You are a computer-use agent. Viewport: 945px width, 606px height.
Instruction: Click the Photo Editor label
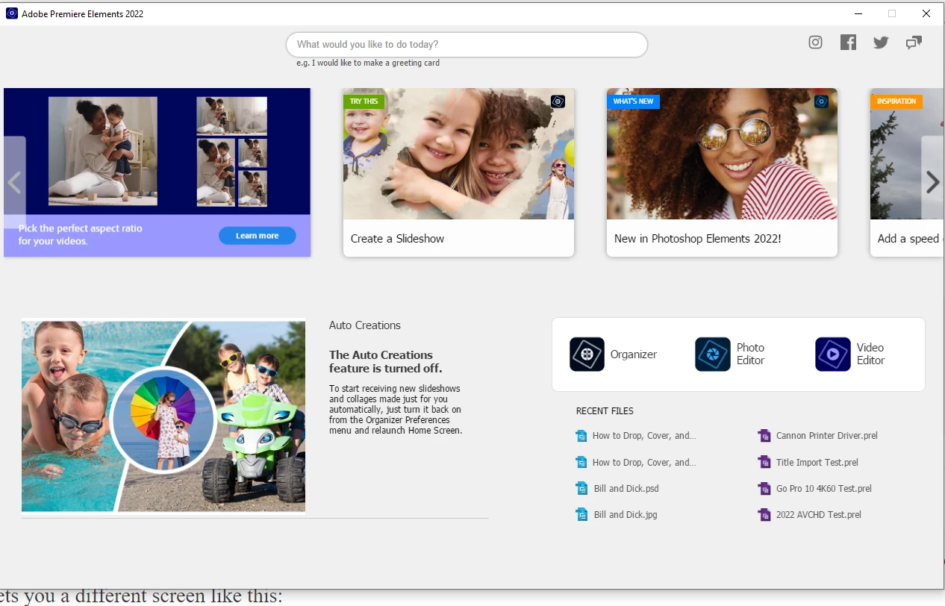[751, 354]
